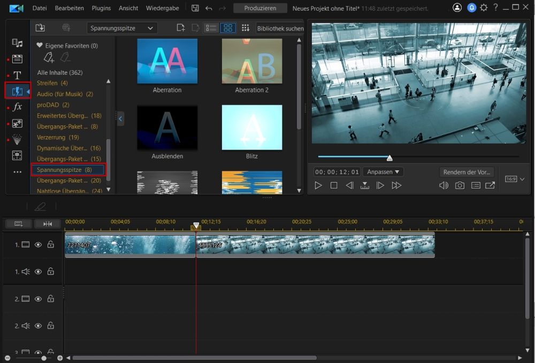Toggle visibility of video track 2
Viewport: 535px width, 363px height.
coord(38,298)
